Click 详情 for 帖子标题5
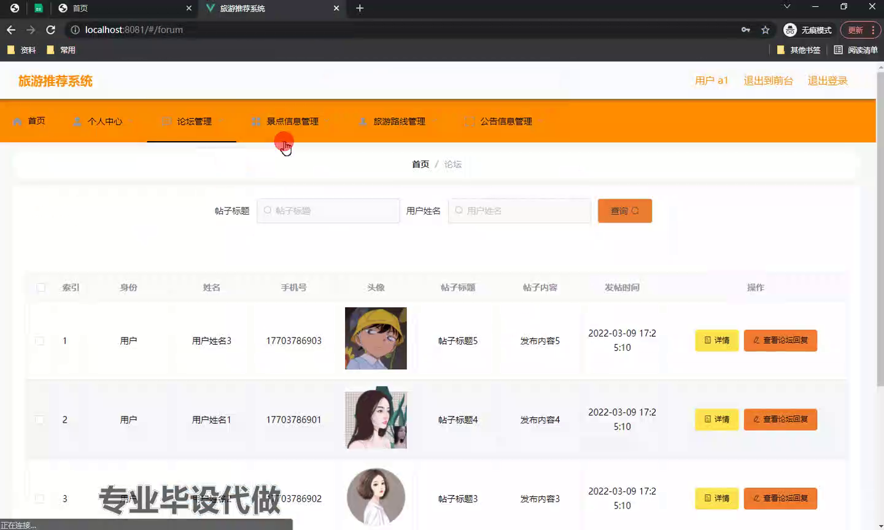This screenshot has height=530, width=884. pyautogui.click(x=716, y=340)
